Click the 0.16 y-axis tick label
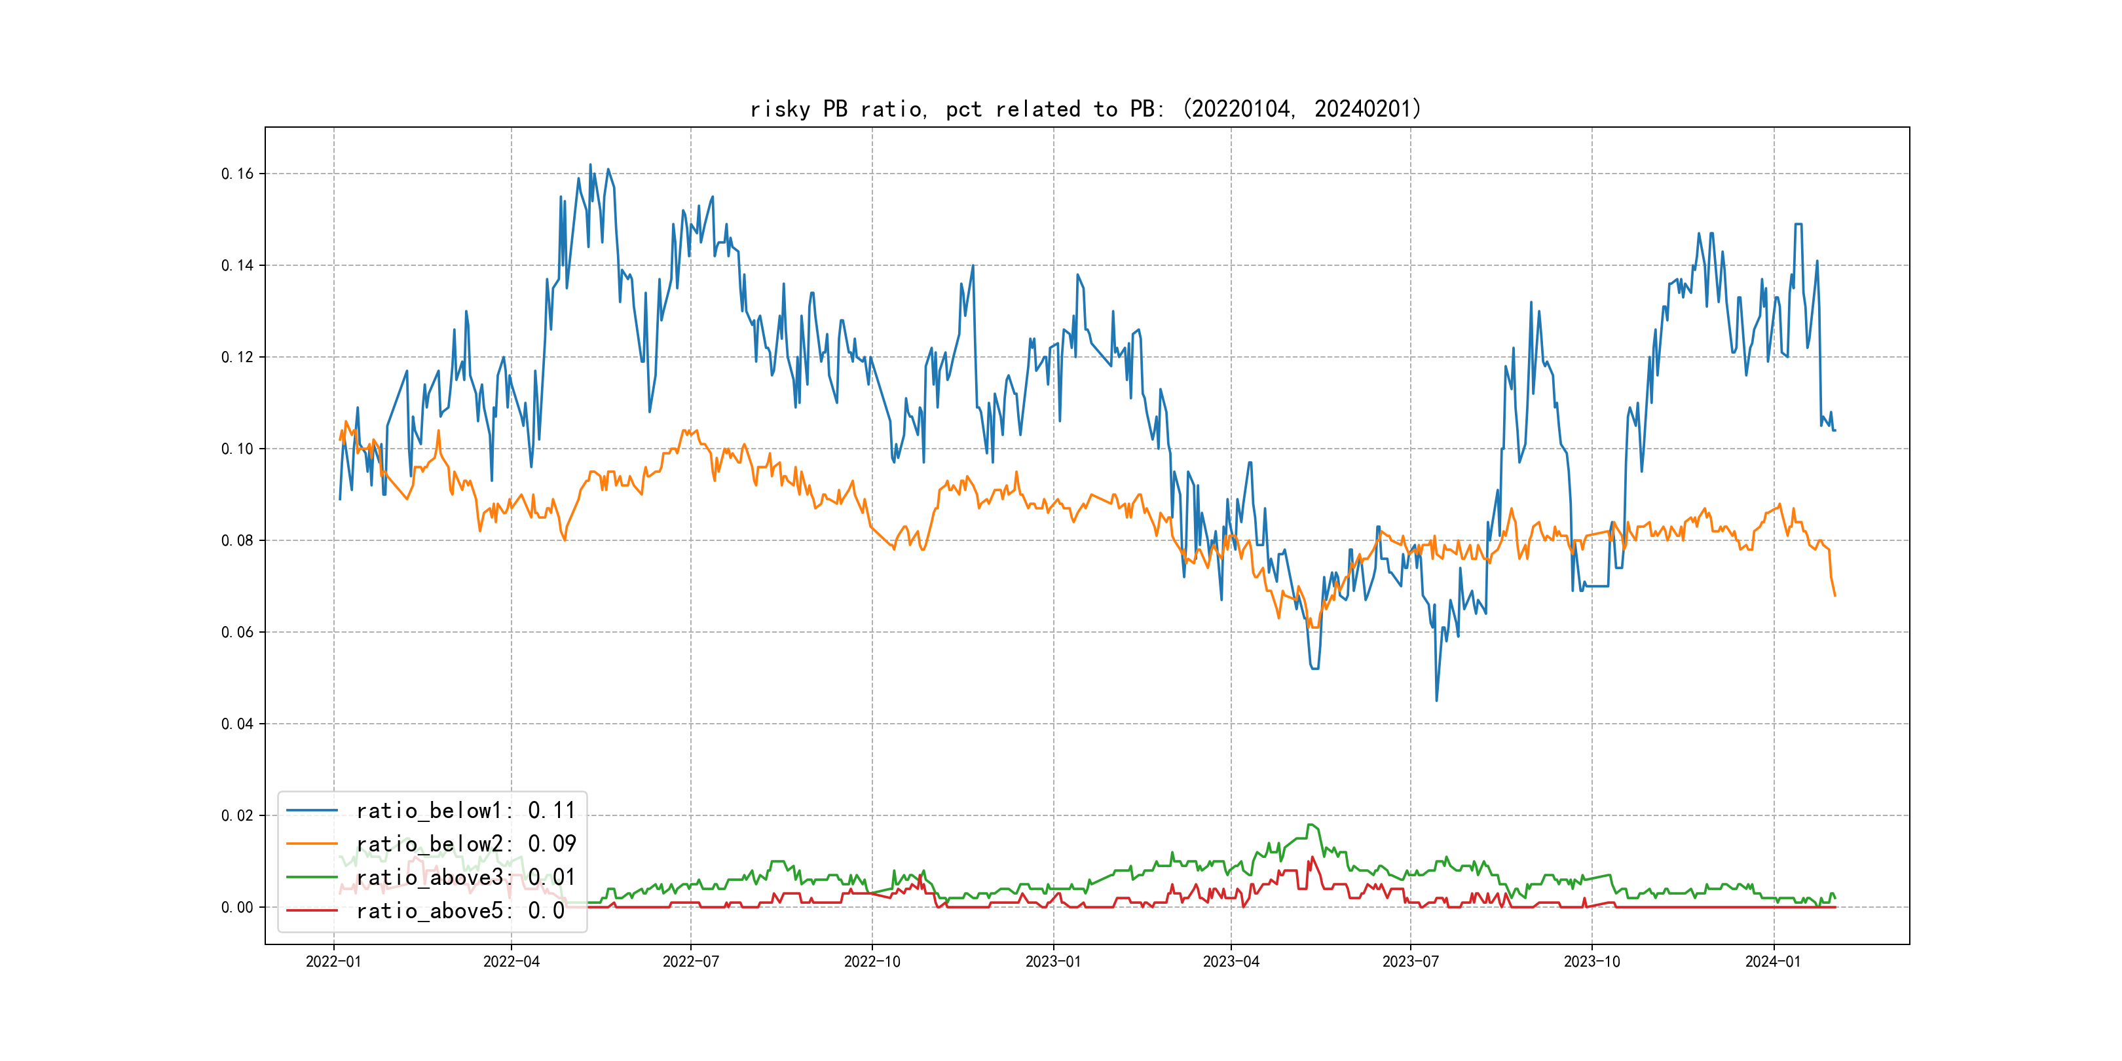The width and height of the screenshot is (2122, 1061). pyautogui.click(x=237, y=174)
